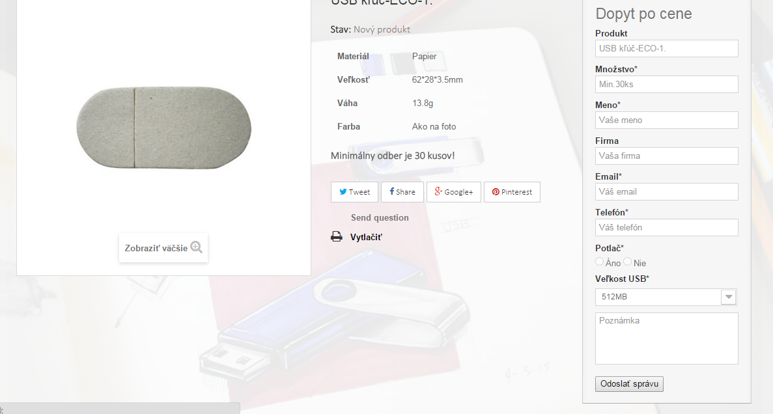The width and height of the screenshot is (773, 414).
Task: Click the Zobraziť väčšie button
Action: click(x=163, y=248)
